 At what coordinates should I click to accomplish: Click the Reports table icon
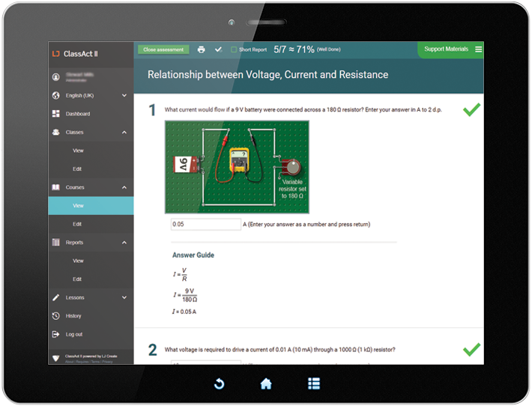click(x=56, y=242)
